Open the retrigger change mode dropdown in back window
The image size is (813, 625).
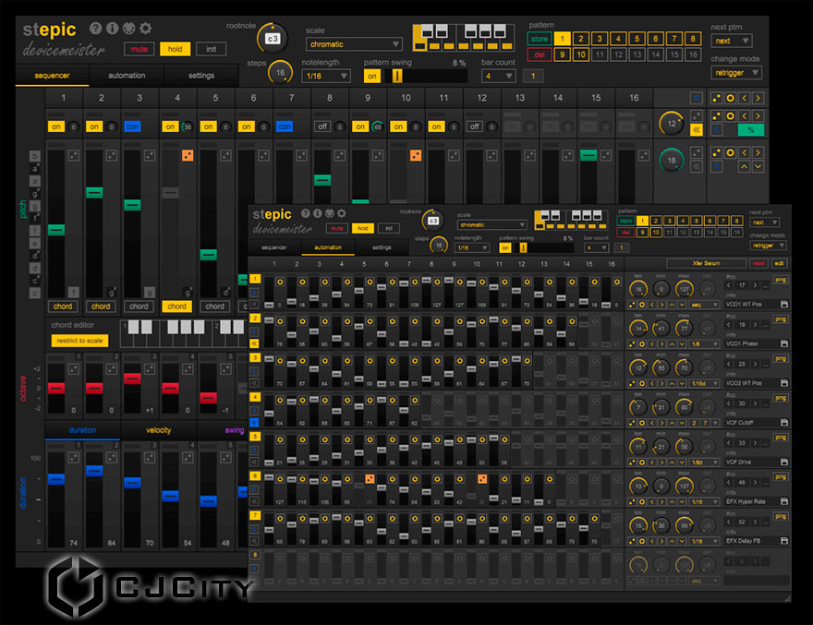coord(735,73)
